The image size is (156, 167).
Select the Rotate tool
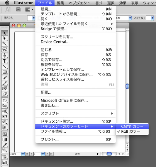coord(5,100)
